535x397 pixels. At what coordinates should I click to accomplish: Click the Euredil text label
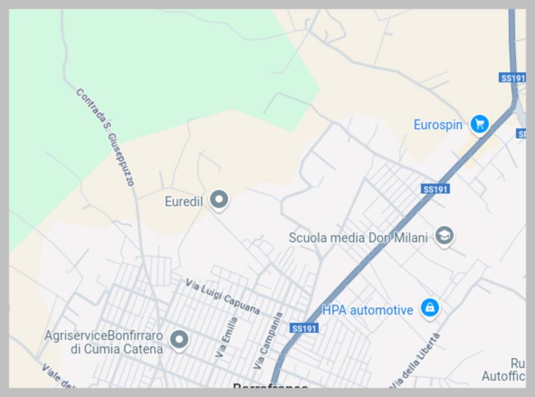click(x=183, y=202)
